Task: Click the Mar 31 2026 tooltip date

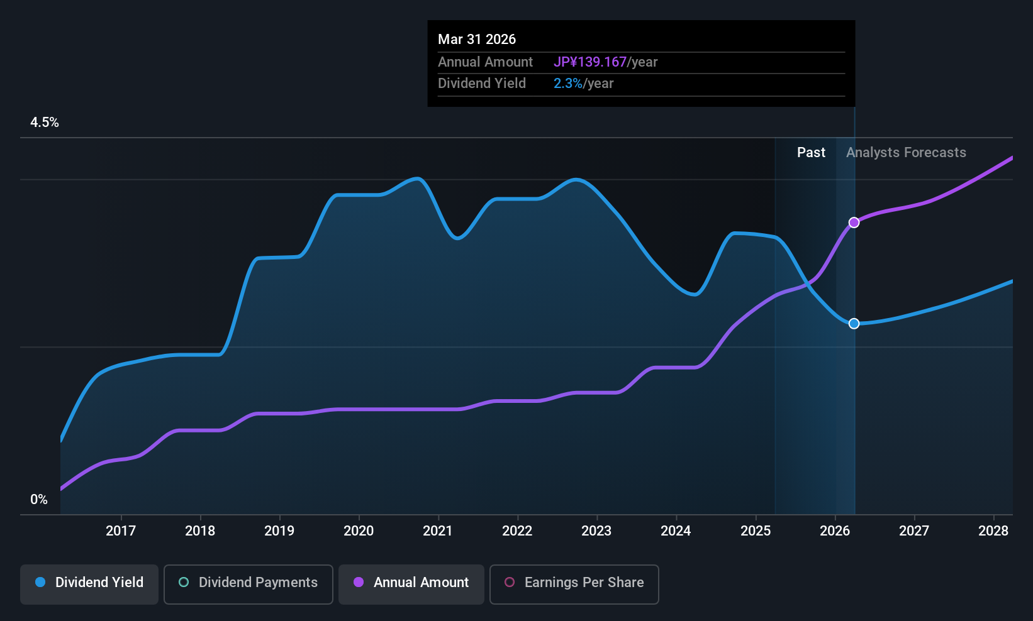Action: [477, 39]
